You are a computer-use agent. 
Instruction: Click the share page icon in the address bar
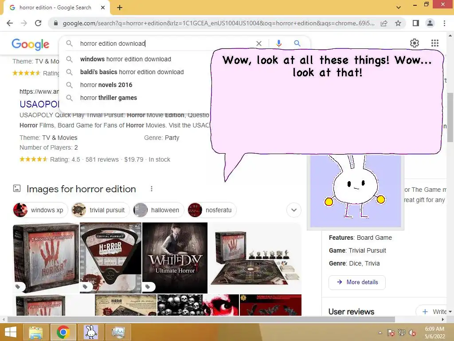click(384, 23)
